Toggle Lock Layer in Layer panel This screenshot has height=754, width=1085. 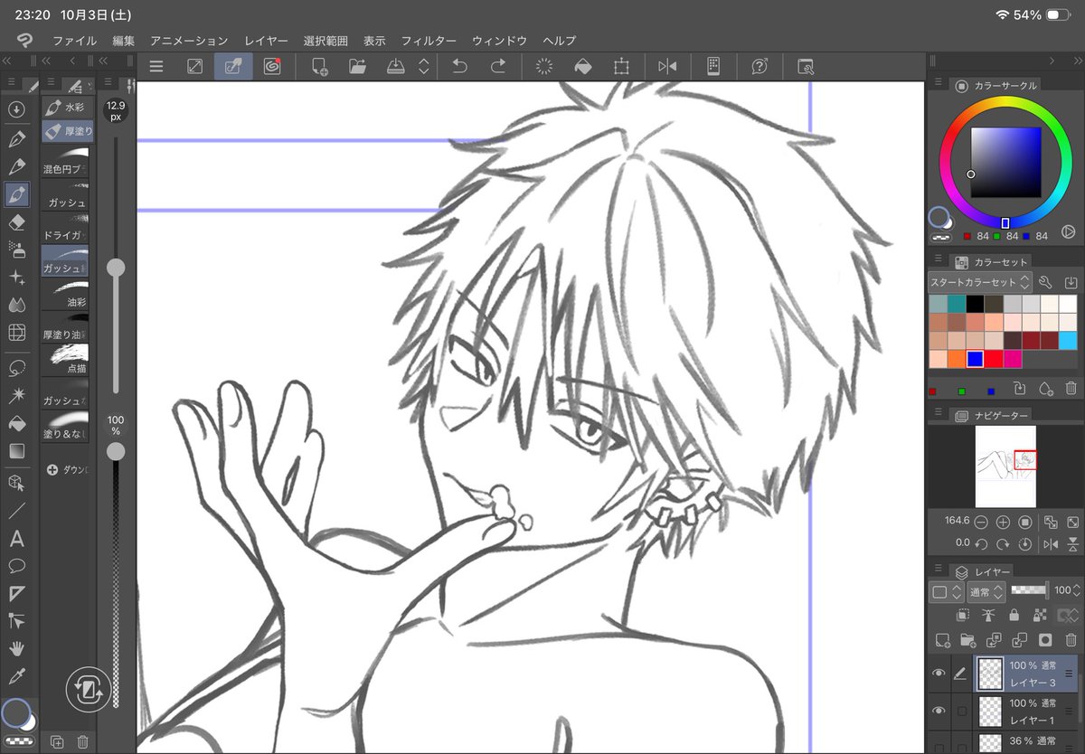[x=1014, y=616]
